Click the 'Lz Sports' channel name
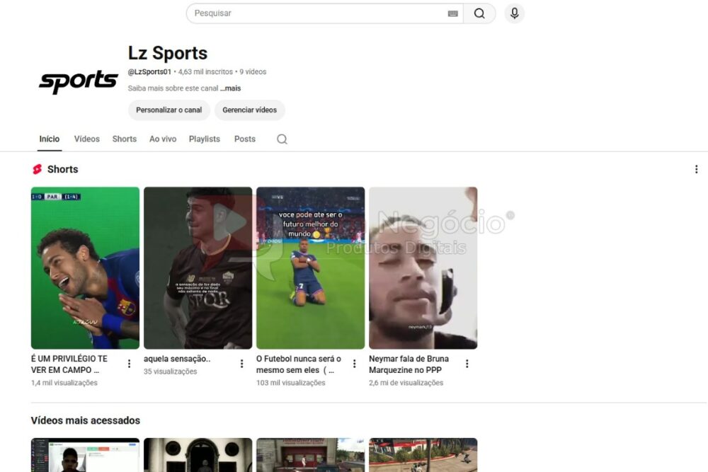 168,53
